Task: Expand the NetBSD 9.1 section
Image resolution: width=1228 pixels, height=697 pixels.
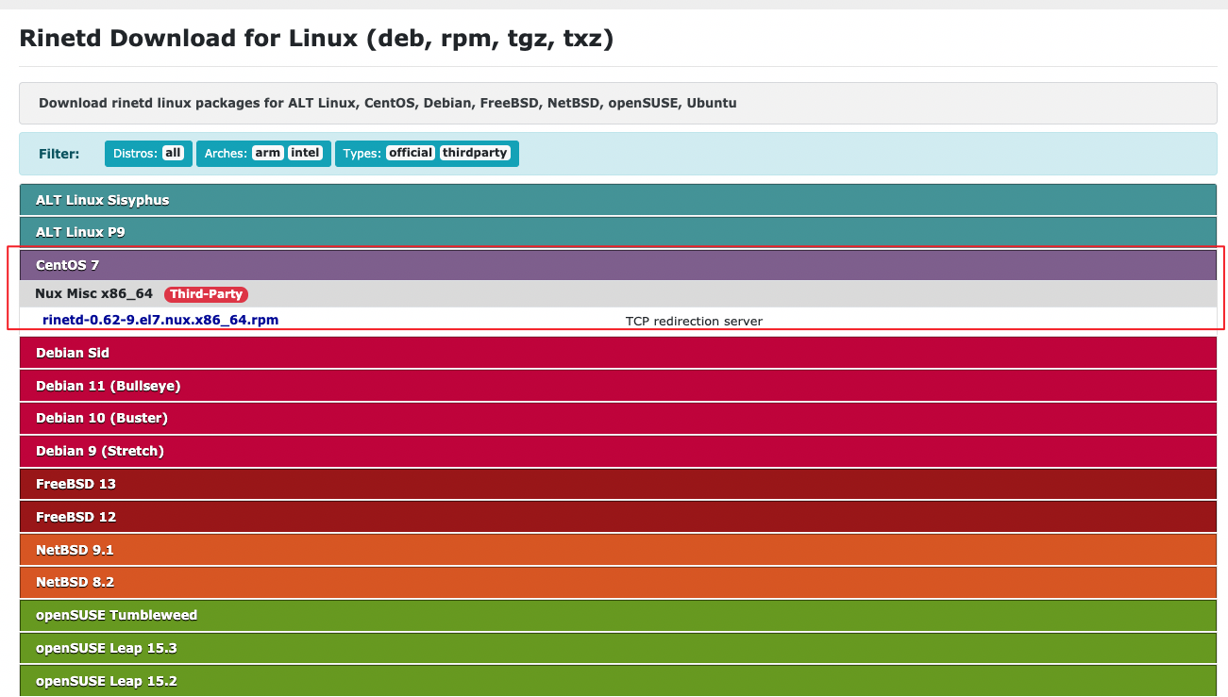Action: click(618, 550)
